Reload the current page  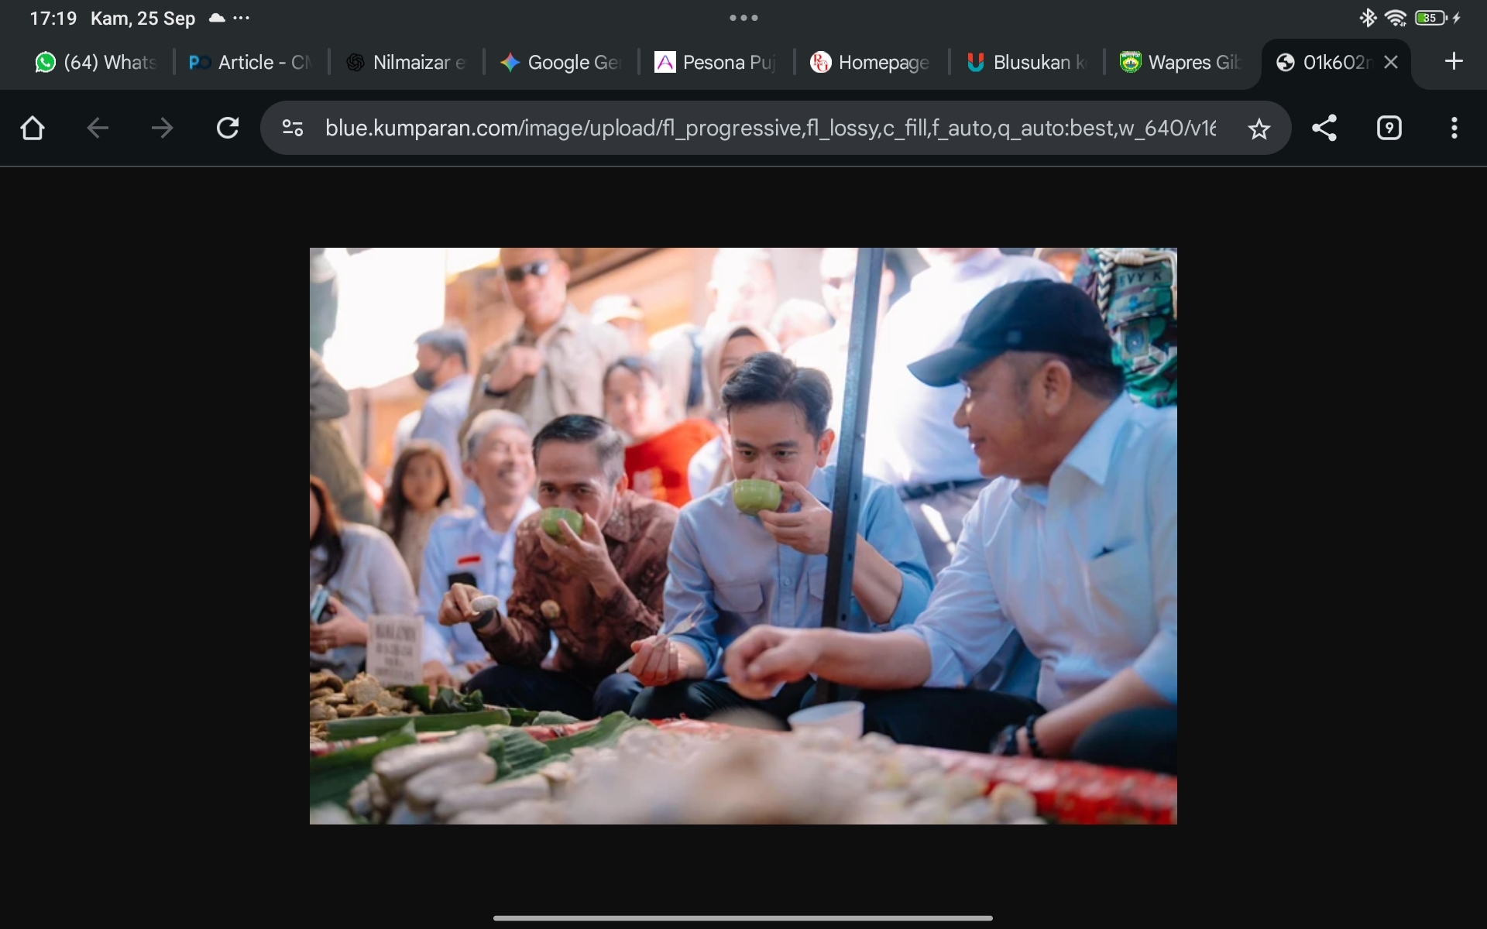pyautogui.click(x=228, y=128)
